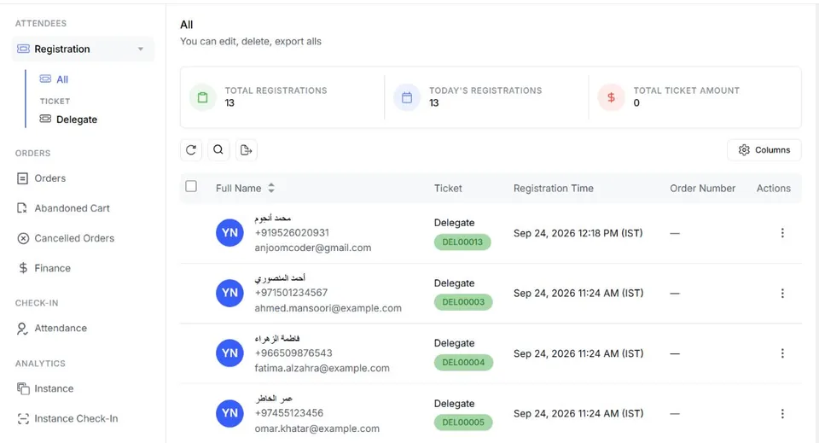Click the ticket icon beside Delegate
This screenshot has height=443, width=819.
click(45, 119)
